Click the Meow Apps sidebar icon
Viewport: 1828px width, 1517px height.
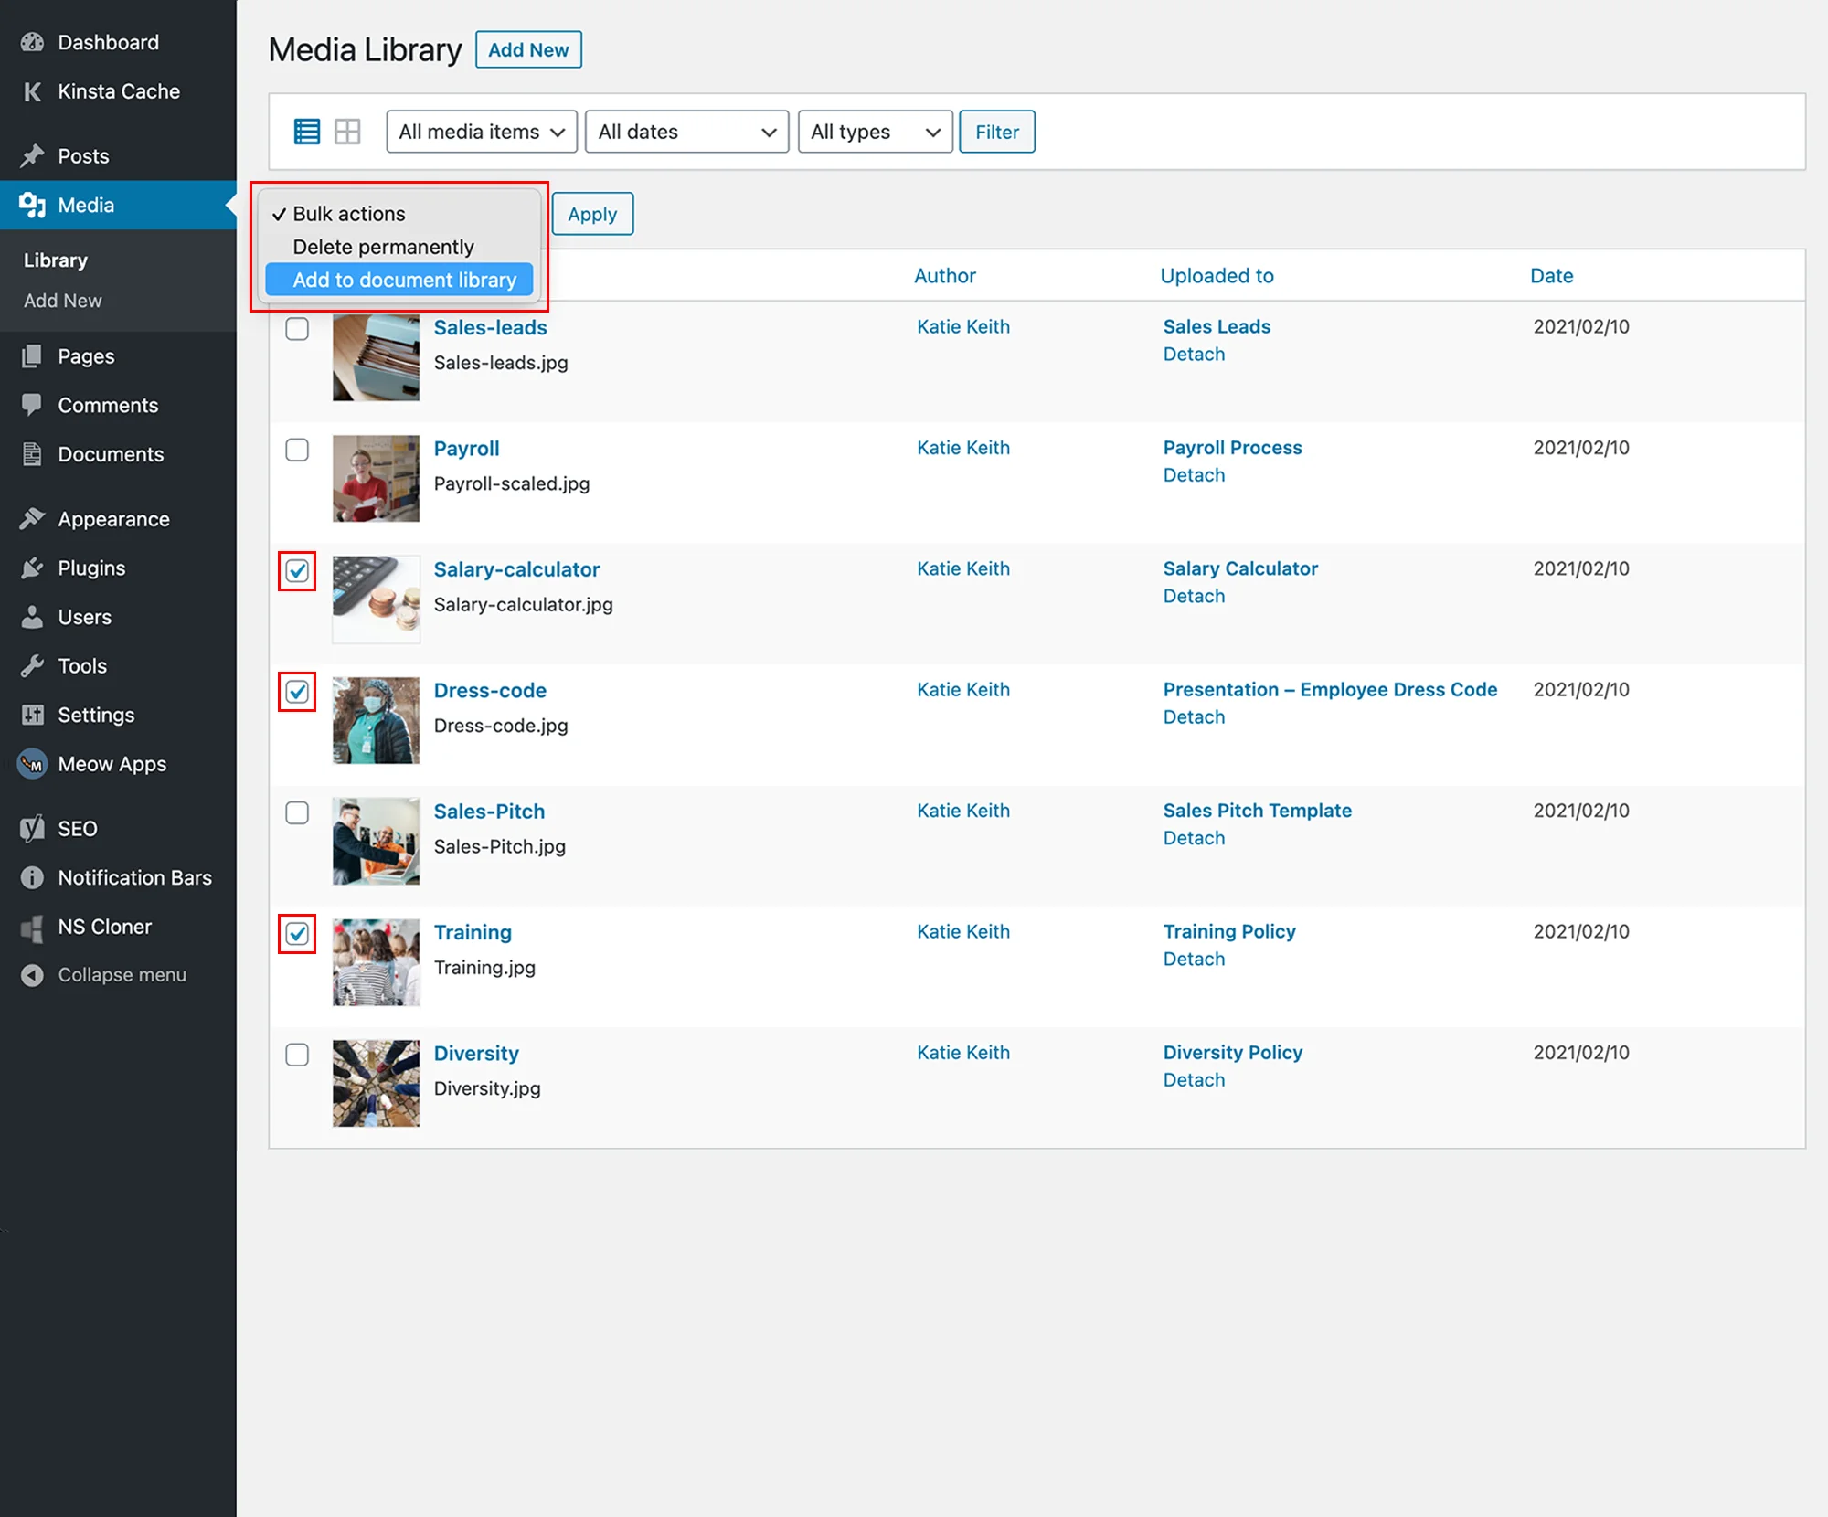[x=33, y=764]
